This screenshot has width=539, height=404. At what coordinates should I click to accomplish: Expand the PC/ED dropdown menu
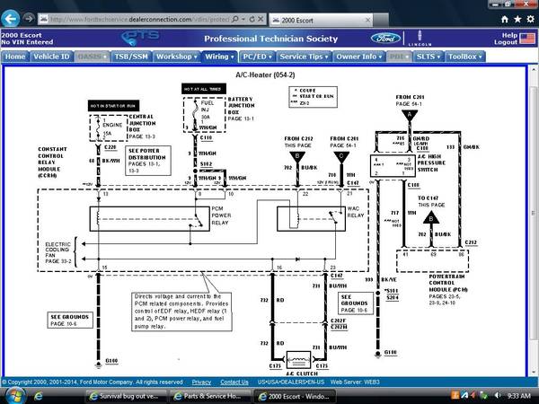point(257,57)
